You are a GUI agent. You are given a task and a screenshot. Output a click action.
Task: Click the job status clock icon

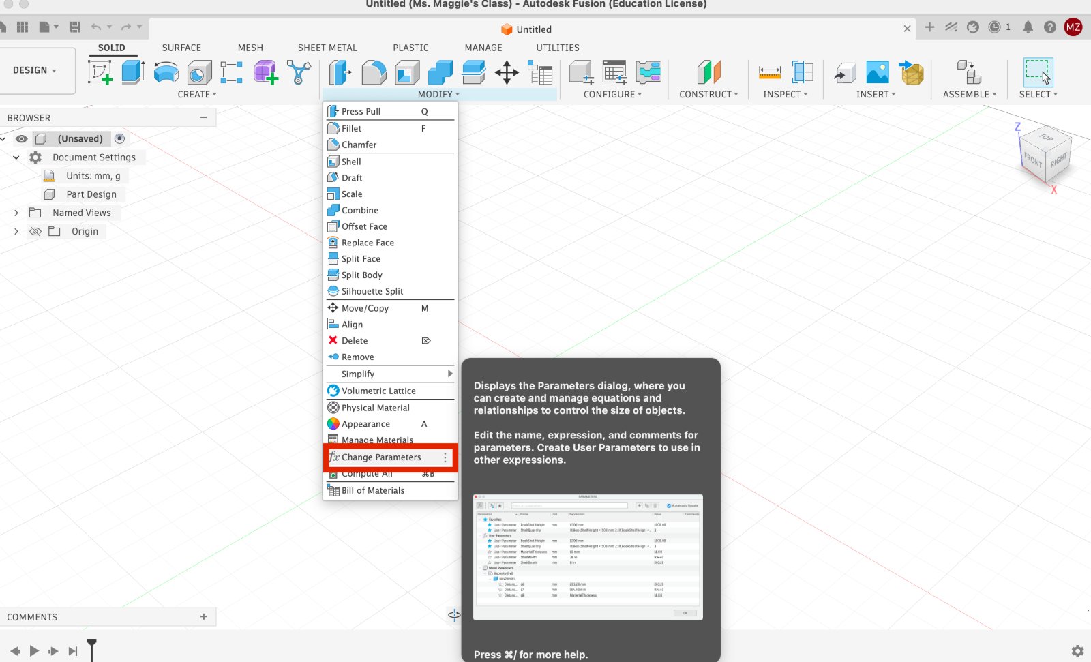[995, 27]
